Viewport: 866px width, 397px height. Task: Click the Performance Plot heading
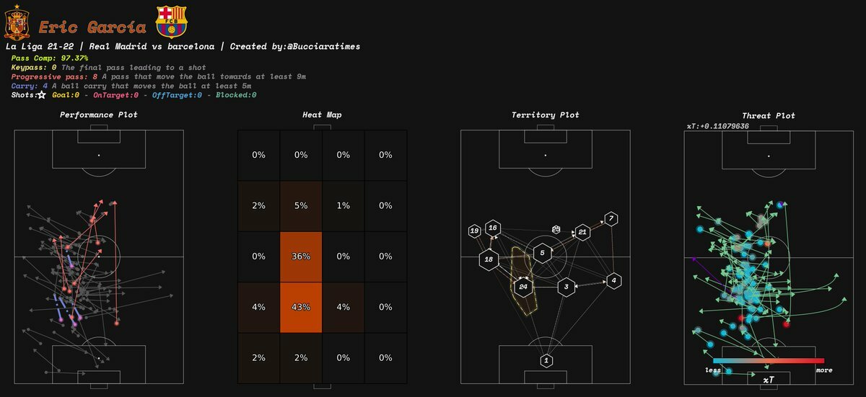(x=99, y=115)
